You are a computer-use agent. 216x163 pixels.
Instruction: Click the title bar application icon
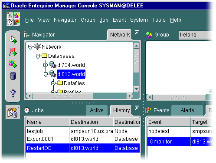[6, 6]
